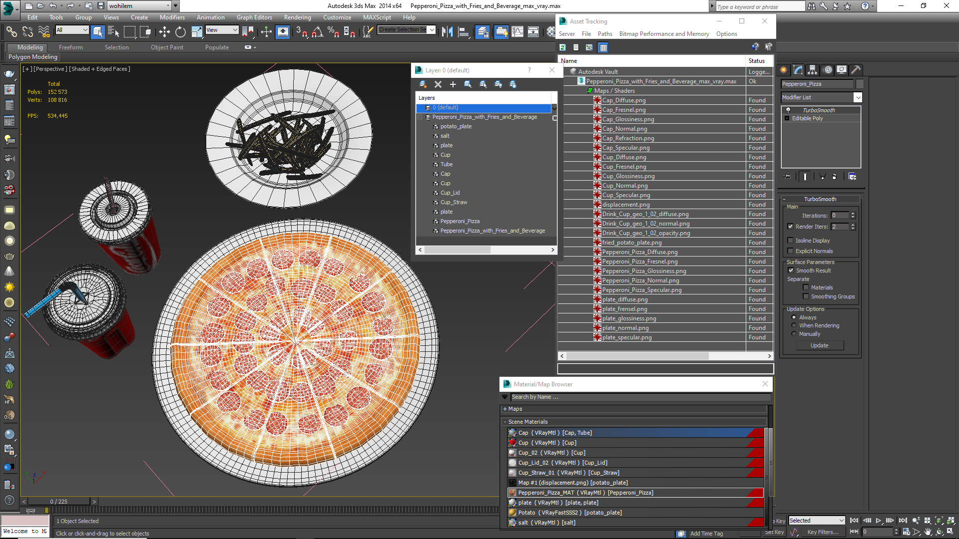Viewport: 959px width, 539px height.
Task: Toggle the Angle Snap icon
Action: (x=317, y=32)
